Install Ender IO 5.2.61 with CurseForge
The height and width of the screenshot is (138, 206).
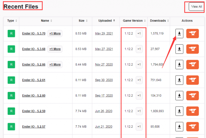tap(192, 80)
